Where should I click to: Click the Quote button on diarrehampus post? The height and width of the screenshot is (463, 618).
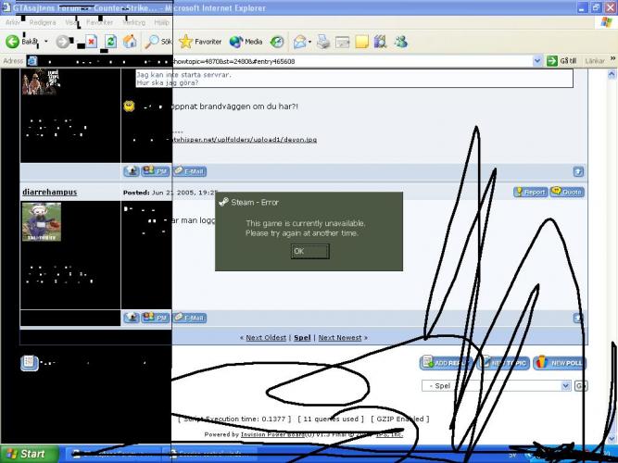point(567,192)
